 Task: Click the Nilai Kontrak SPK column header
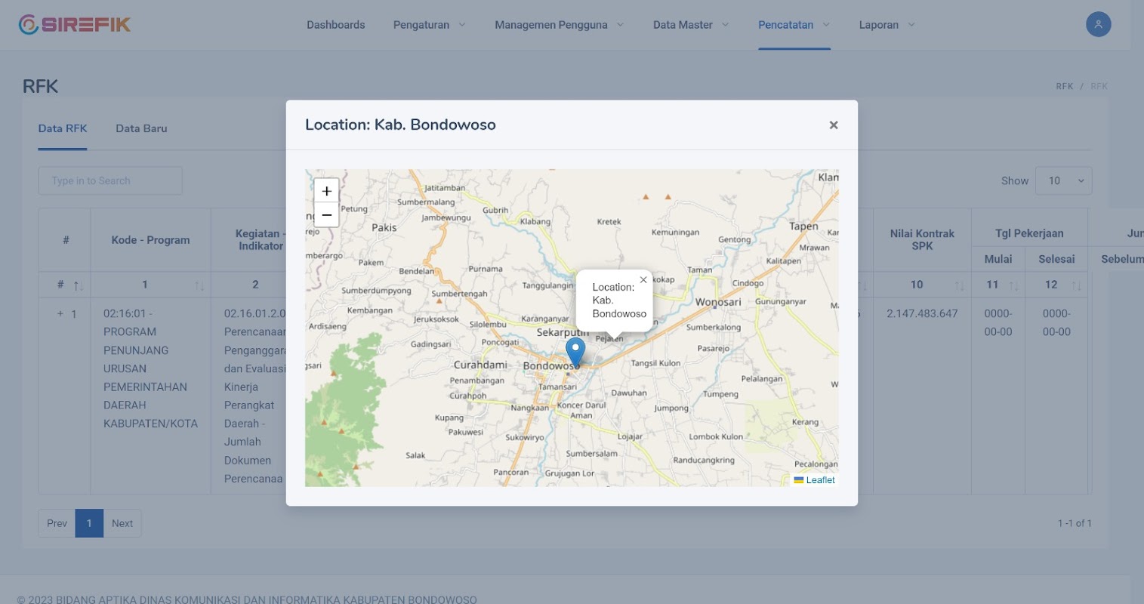coord(922,240)
